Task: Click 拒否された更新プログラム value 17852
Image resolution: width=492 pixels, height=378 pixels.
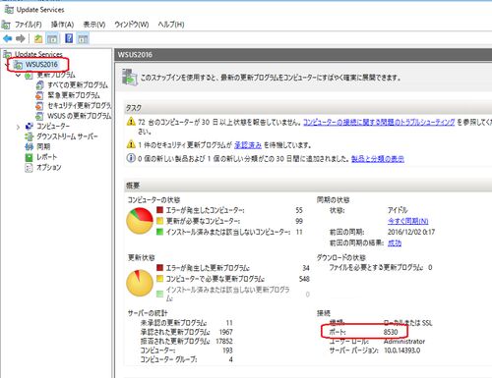Action: 224,341
